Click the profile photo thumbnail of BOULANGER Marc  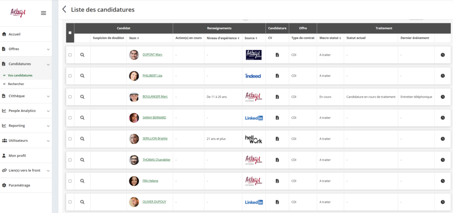pos(134,97)
